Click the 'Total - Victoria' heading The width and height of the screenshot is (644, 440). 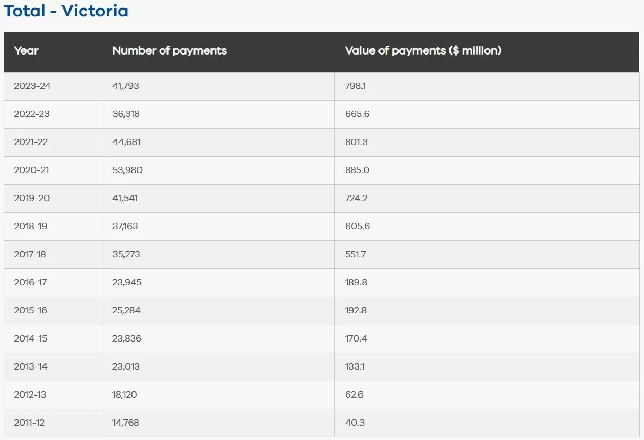(66, 11)
